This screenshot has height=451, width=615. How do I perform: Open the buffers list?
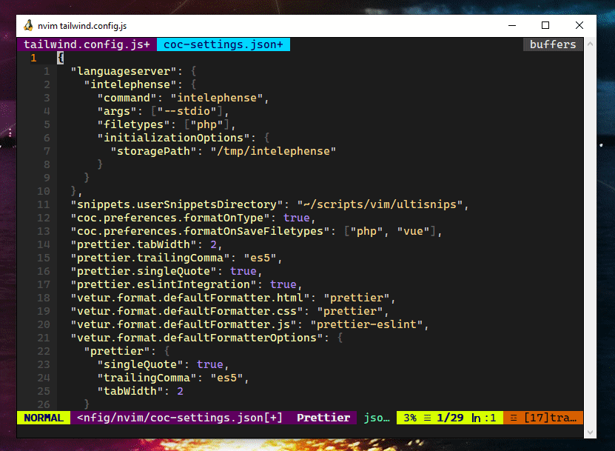coord(552,44)
